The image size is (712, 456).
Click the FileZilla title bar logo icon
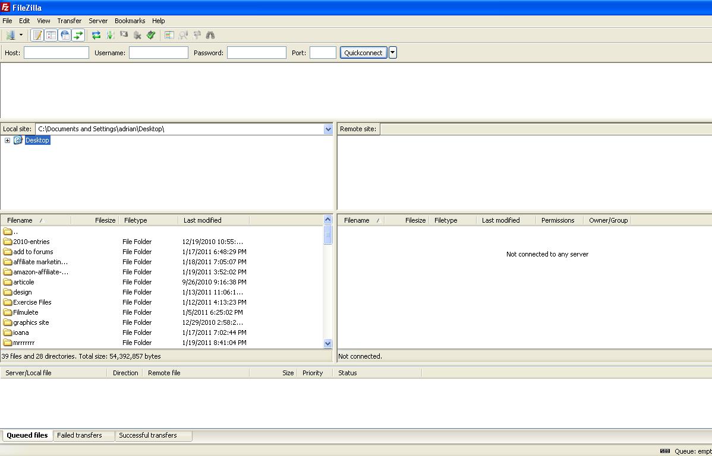5,7
